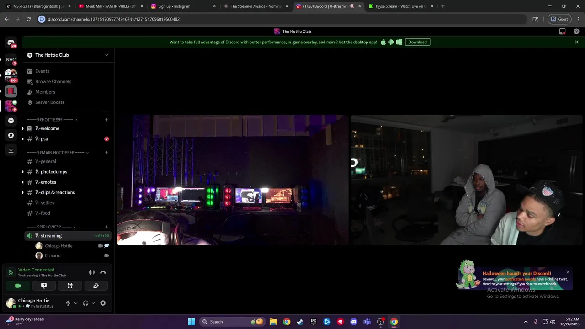Click Download button in desktop app banner
Screen dimensions: 585x329
417,42
